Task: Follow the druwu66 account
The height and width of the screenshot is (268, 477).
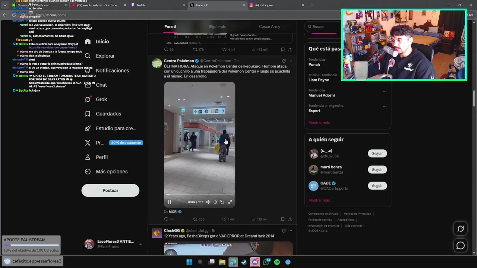Action: [x=377, y=153]
